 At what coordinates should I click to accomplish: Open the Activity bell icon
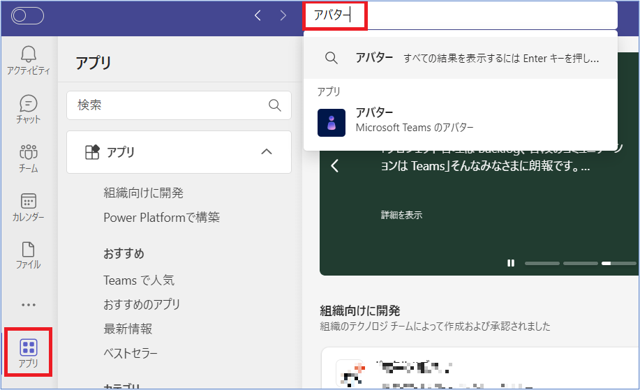click(x=28, y=54)
